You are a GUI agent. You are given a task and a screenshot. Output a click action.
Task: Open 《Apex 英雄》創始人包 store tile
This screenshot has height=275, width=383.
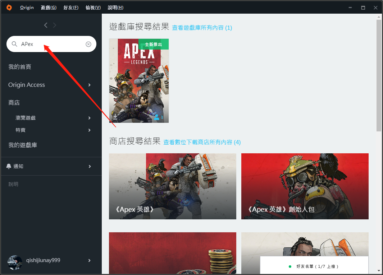(x=305, y=186)
